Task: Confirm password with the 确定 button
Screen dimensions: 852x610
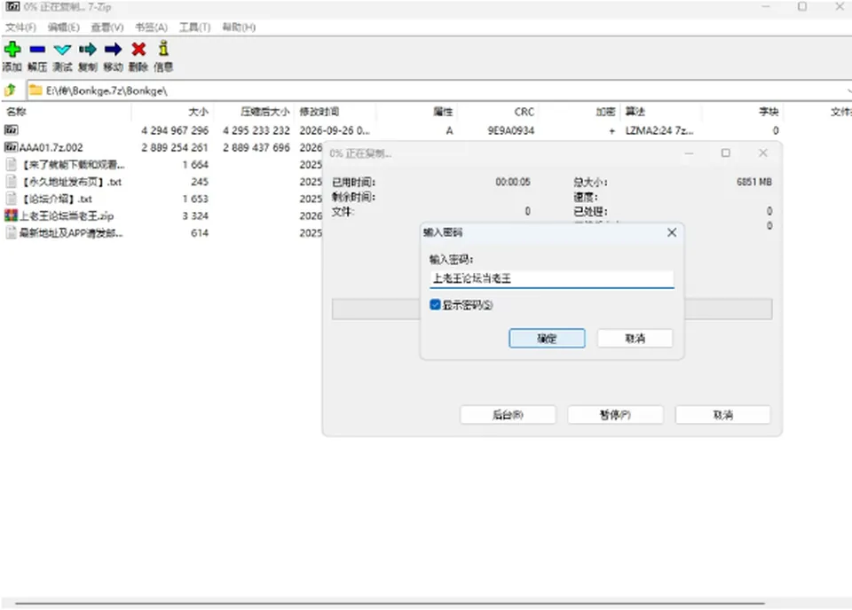Action: click(547, 338)
